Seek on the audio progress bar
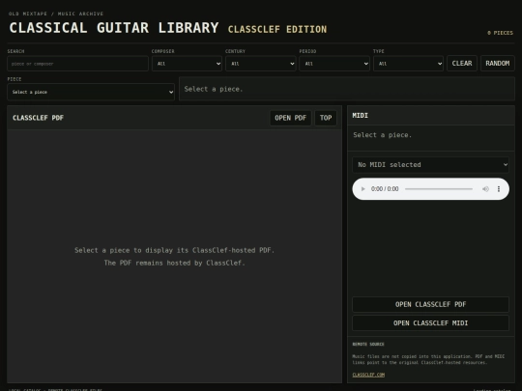 (x=439, y=189)
